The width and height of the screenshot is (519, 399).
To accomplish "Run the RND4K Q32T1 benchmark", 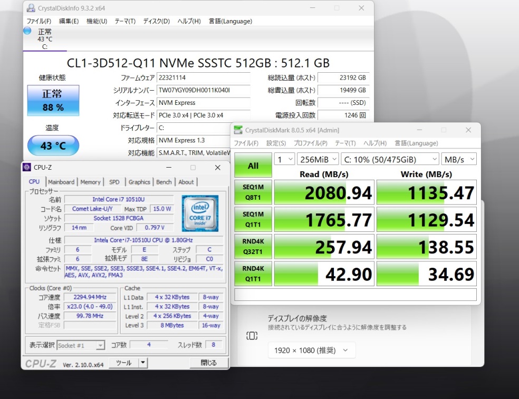I will (x=253, y=247).
